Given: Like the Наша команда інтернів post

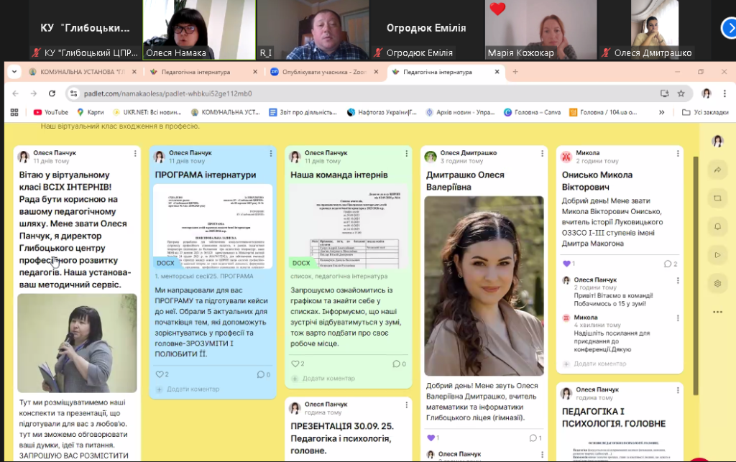Looking at the screenshot, I should click(x=295, y=364).
